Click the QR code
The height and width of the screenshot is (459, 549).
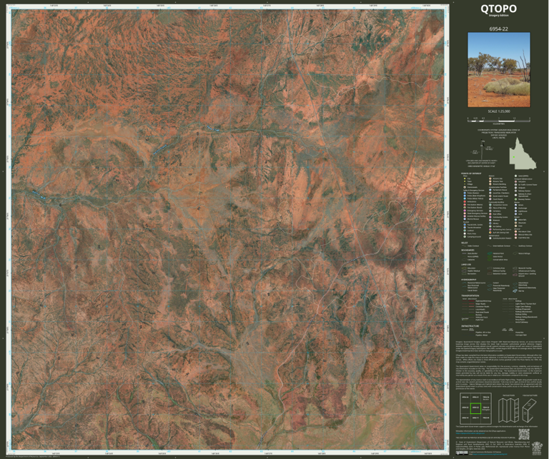pos(524,434)
